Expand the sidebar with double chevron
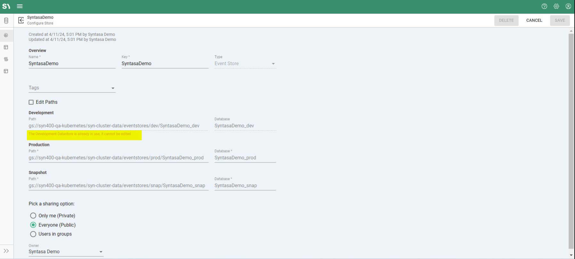Screen dimensions: 575x259 pyautogui.click(x=6, y=251)
